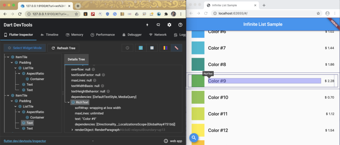
Task: Click the floating search button
Action: pyautogui.click(x=194, y=137)
